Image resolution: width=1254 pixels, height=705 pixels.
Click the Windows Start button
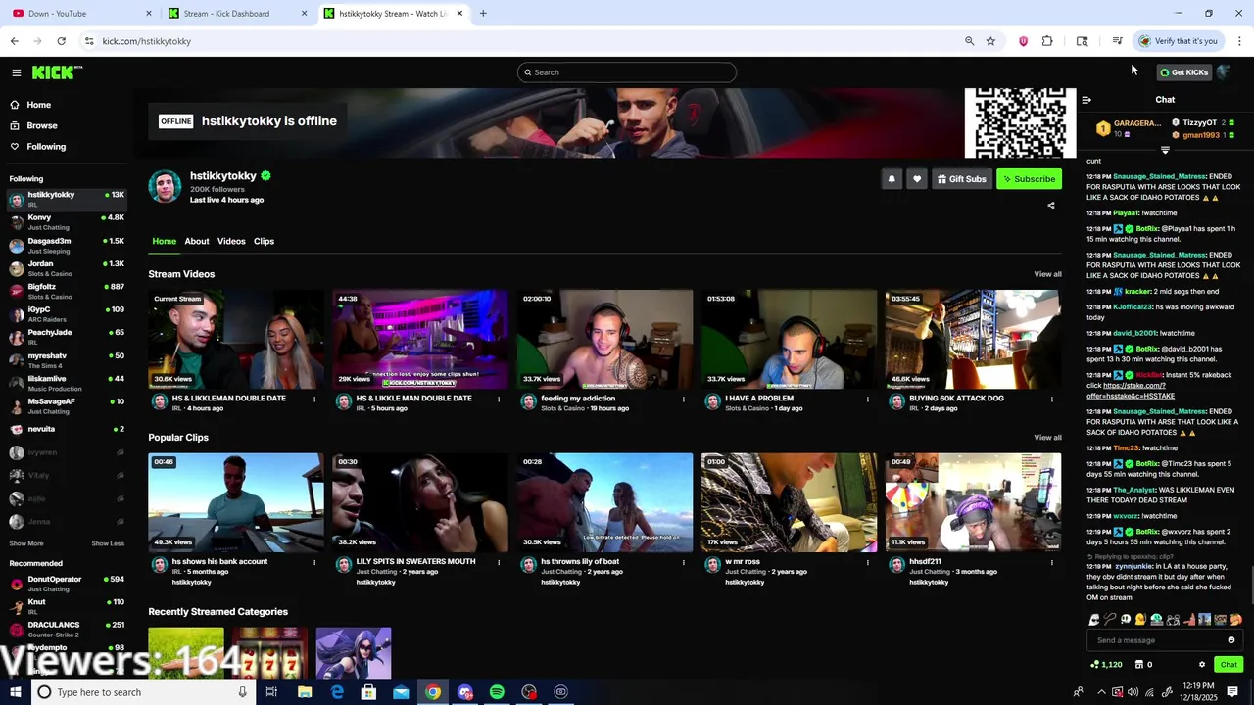pyautogui.click(x=16, y=692)
